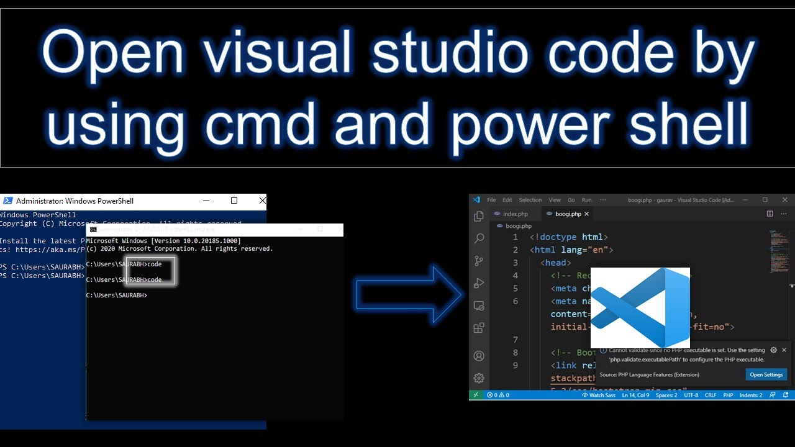Screen dimensions: 795x447
Task: Click the VS Code window title text
Action: (x=681, y=200)
